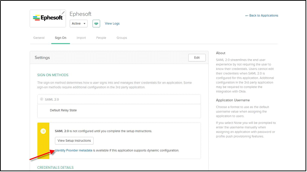This screenshot has height=172, width=307.
Task: Click the Ephesoft logo thumbnail
Action: (48, 18)
